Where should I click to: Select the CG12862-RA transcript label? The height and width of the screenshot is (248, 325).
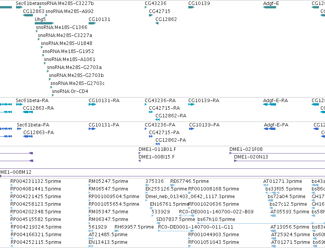pyautogui.click(x=171, y=116)
